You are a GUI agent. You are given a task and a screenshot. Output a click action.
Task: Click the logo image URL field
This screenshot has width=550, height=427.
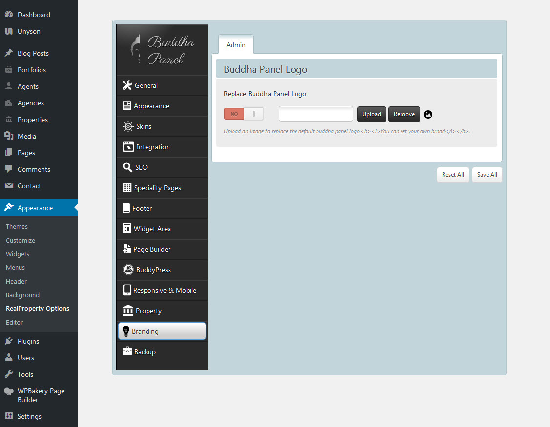pos(316,114)
